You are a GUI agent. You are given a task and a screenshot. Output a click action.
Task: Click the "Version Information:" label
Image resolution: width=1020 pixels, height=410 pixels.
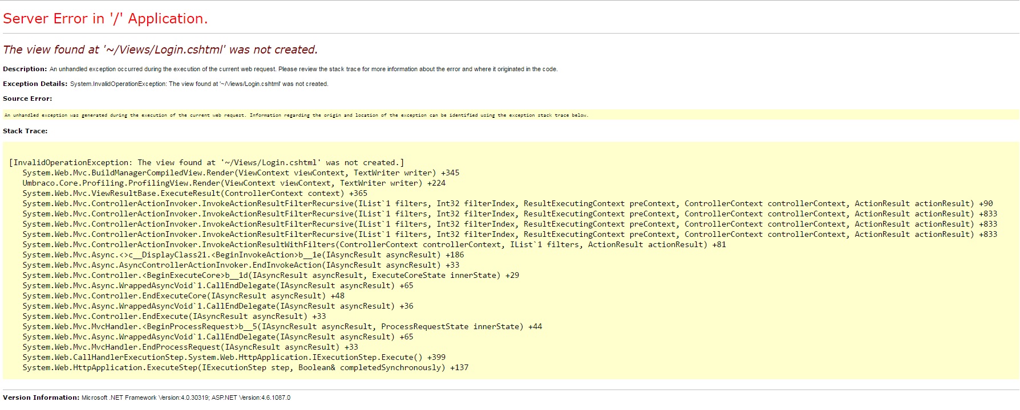[41, 397]
